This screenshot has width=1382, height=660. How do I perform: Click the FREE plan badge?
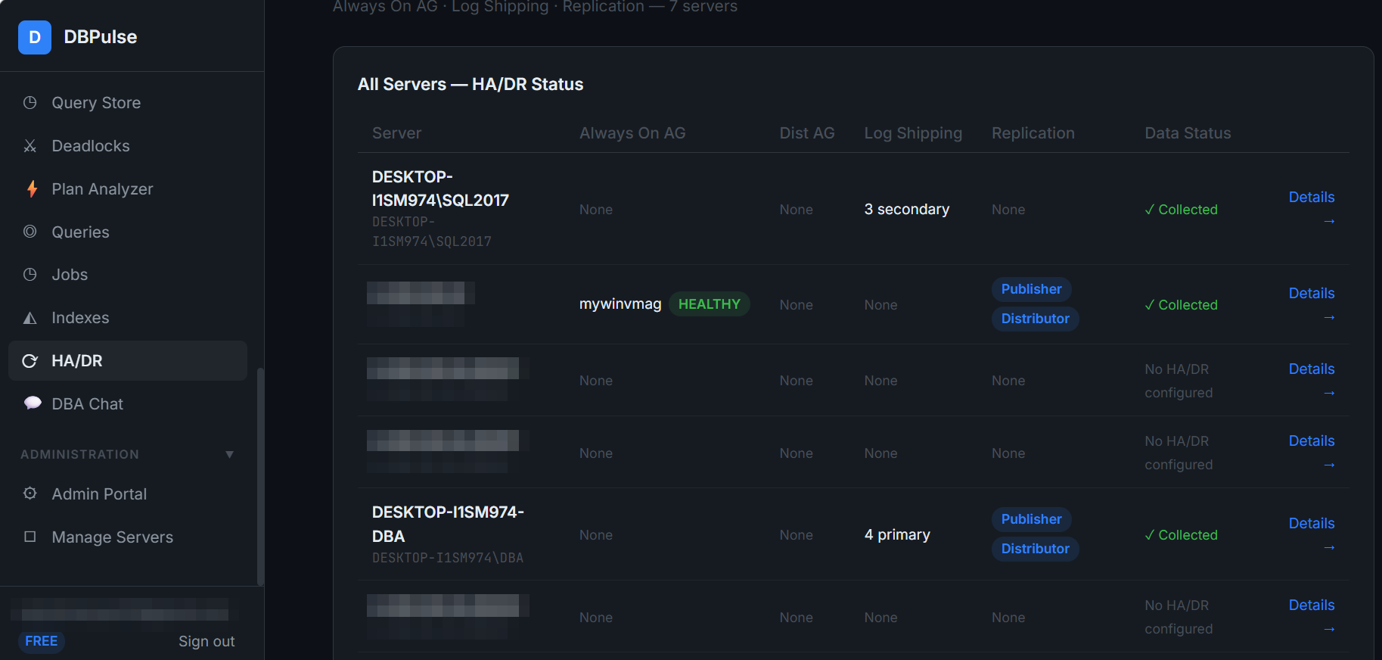[42, 641]
